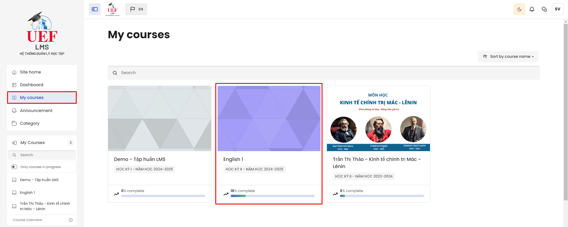Open Demo - Tập huấn LMS in sidebar list
Image resolution: width=568 pixels, height=227 pixels.
(39, 180)
